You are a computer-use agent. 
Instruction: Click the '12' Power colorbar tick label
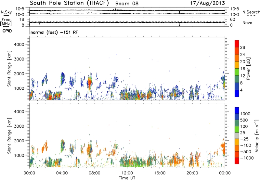click(242, 76)
